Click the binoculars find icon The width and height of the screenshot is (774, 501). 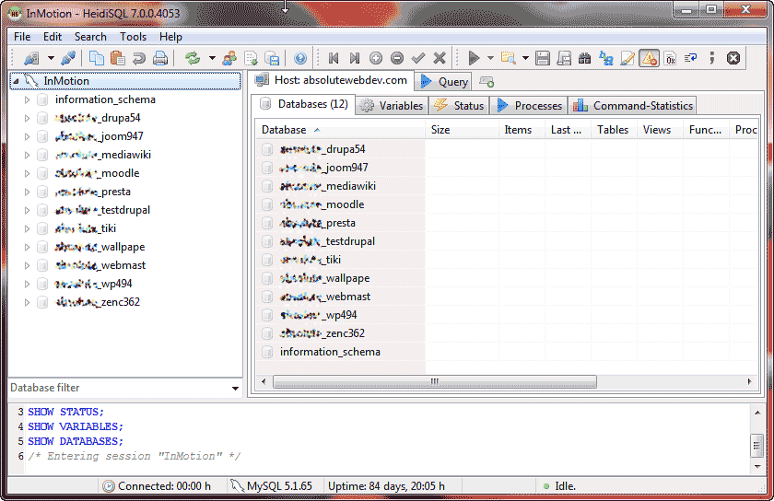585,58
